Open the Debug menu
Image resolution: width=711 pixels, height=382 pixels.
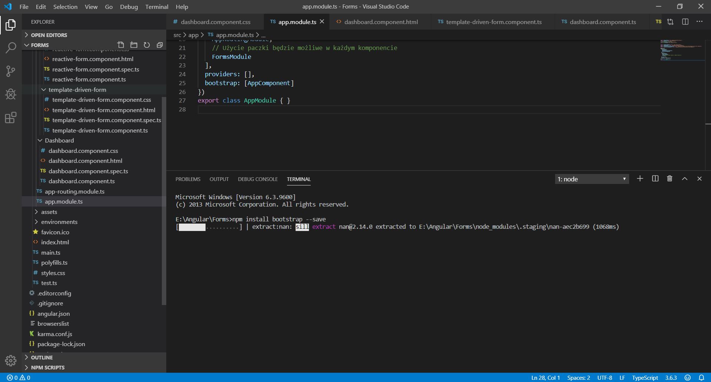129,7
